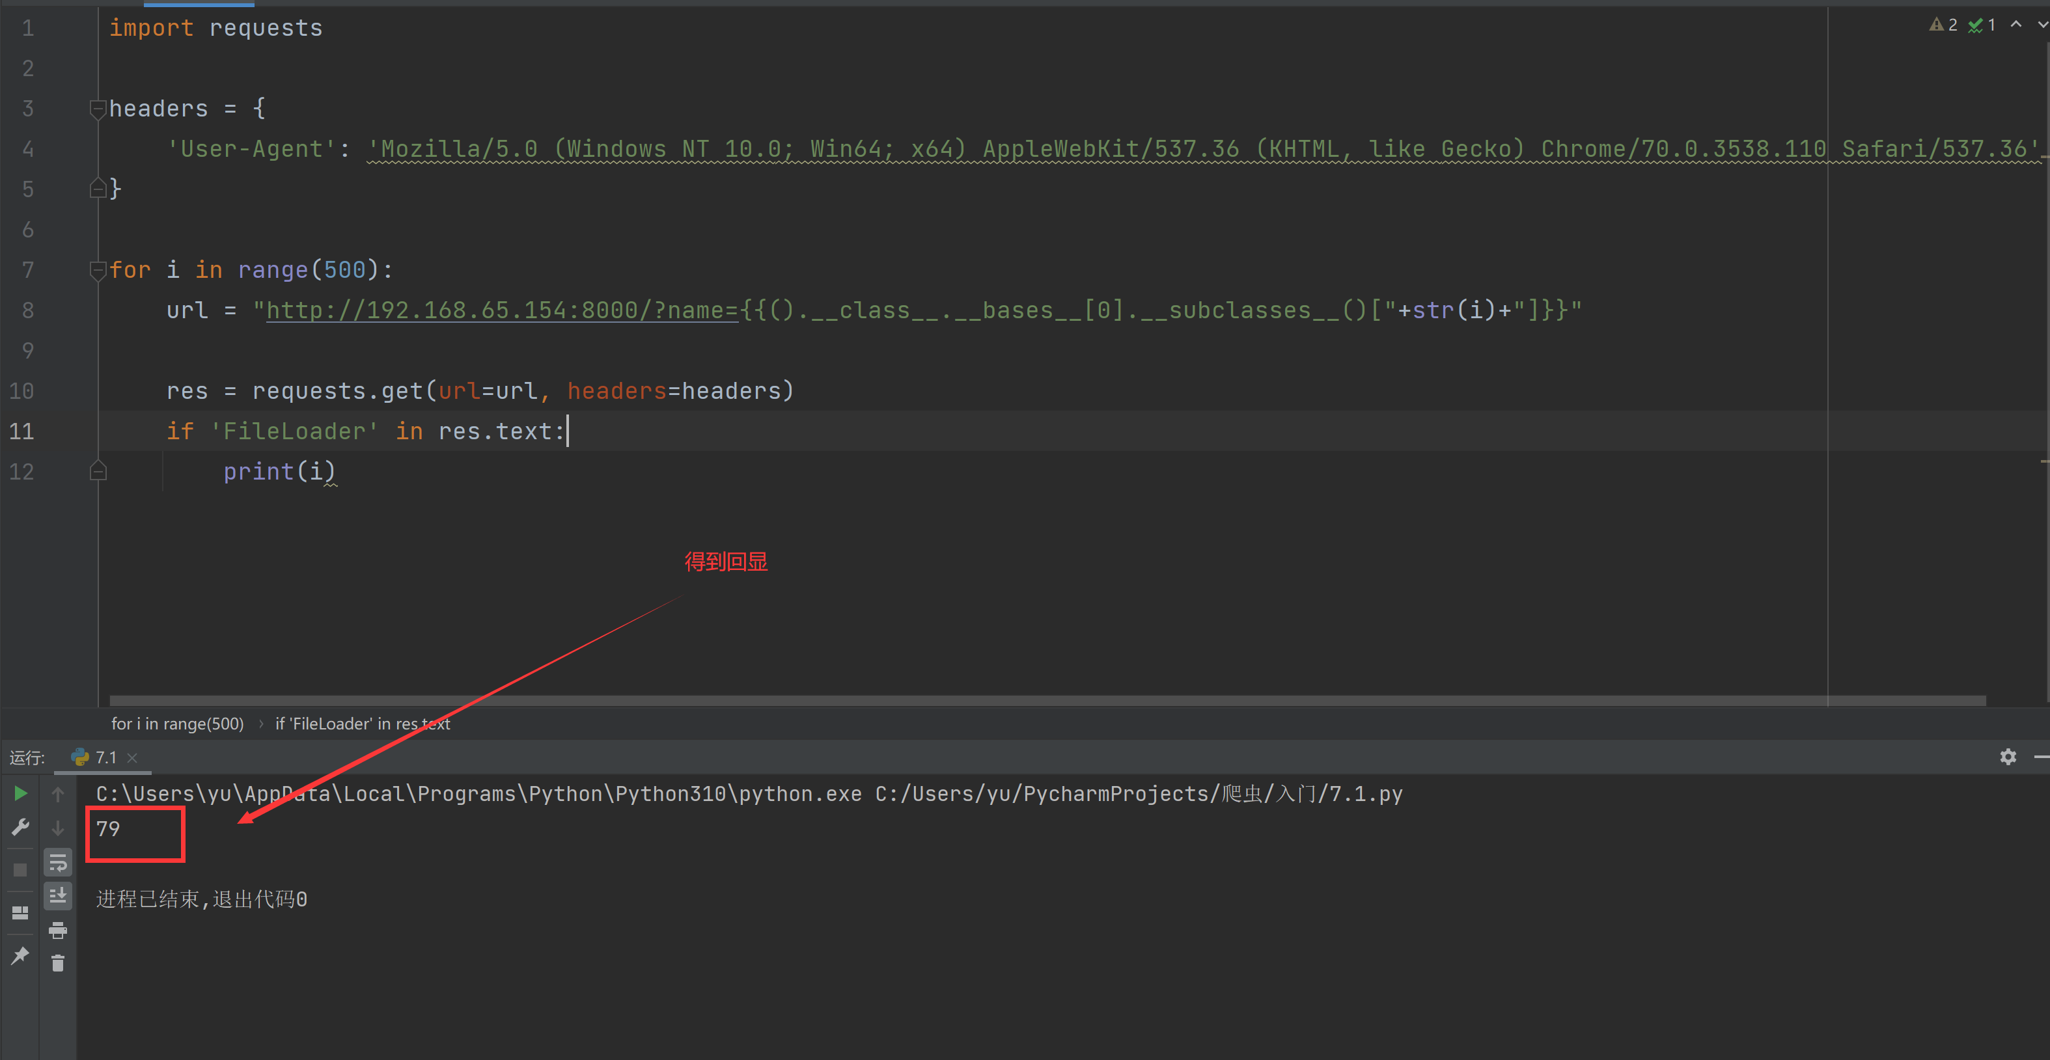Collapse the headers dictionary code block
This screenshot has height=1060, width=2050.
click(98, 109)
